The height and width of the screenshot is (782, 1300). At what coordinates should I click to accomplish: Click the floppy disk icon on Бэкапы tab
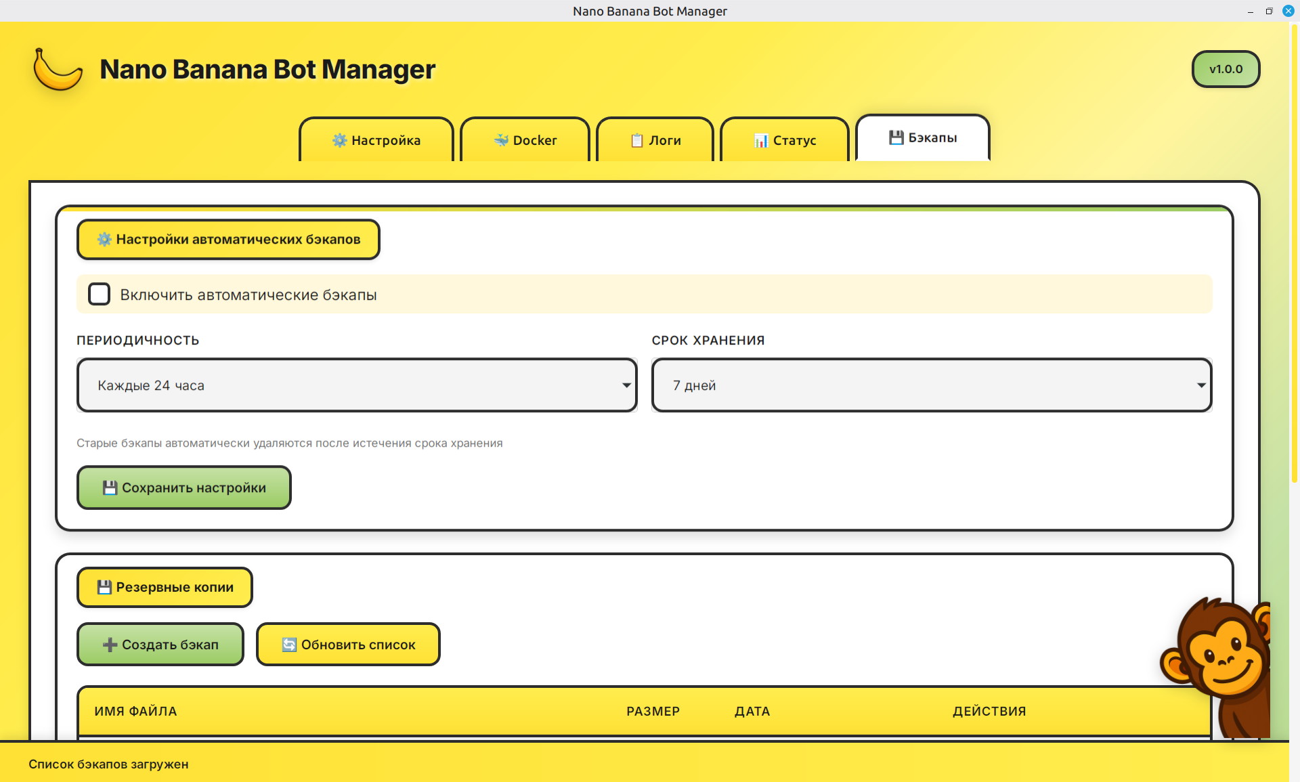pyautogui.click(x=895, y=137)
